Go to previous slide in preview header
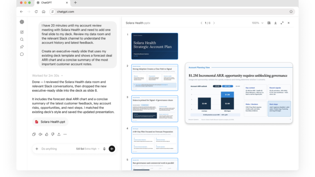 point(201,23)
